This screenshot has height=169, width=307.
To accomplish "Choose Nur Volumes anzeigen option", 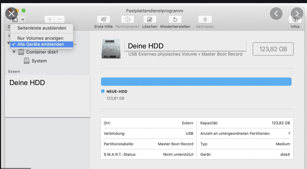I will 40,38.
